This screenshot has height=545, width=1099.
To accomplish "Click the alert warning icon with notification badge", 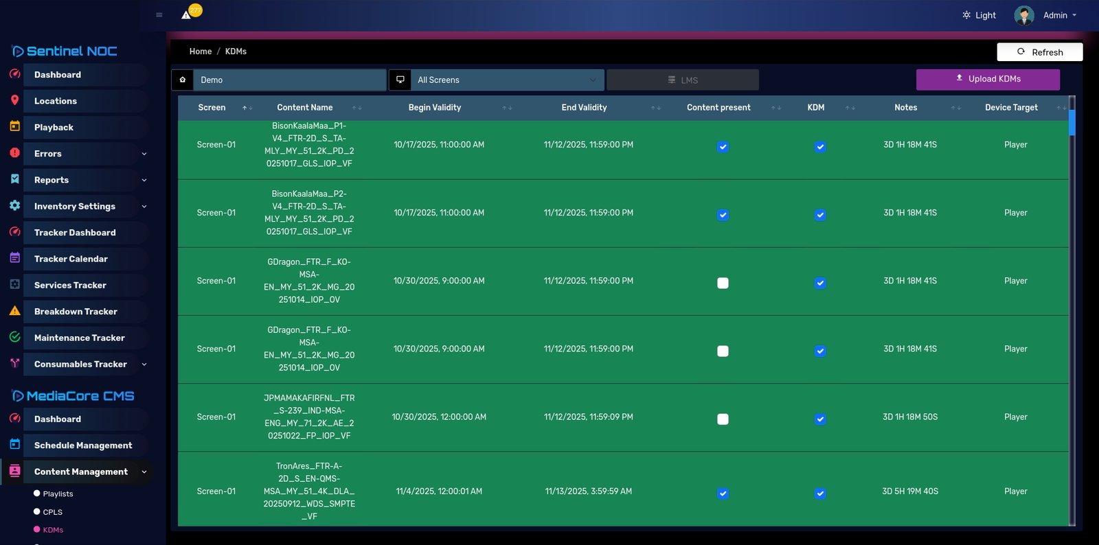I will [x=187, y=14].
